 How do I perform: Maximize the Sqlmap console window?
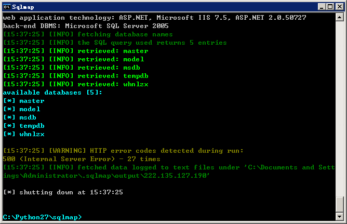[330, 7]
